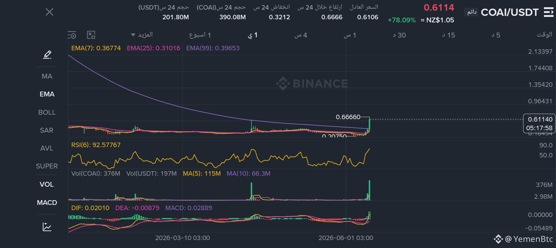Select the 30 د timeframe
This screenshot has width=556, height=248.
click(x=399, y=35)
